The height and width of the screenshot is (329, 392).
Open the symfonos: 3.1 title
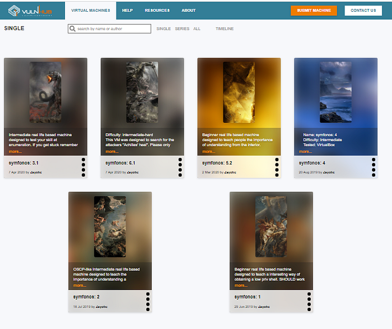[x=24, y=163]
